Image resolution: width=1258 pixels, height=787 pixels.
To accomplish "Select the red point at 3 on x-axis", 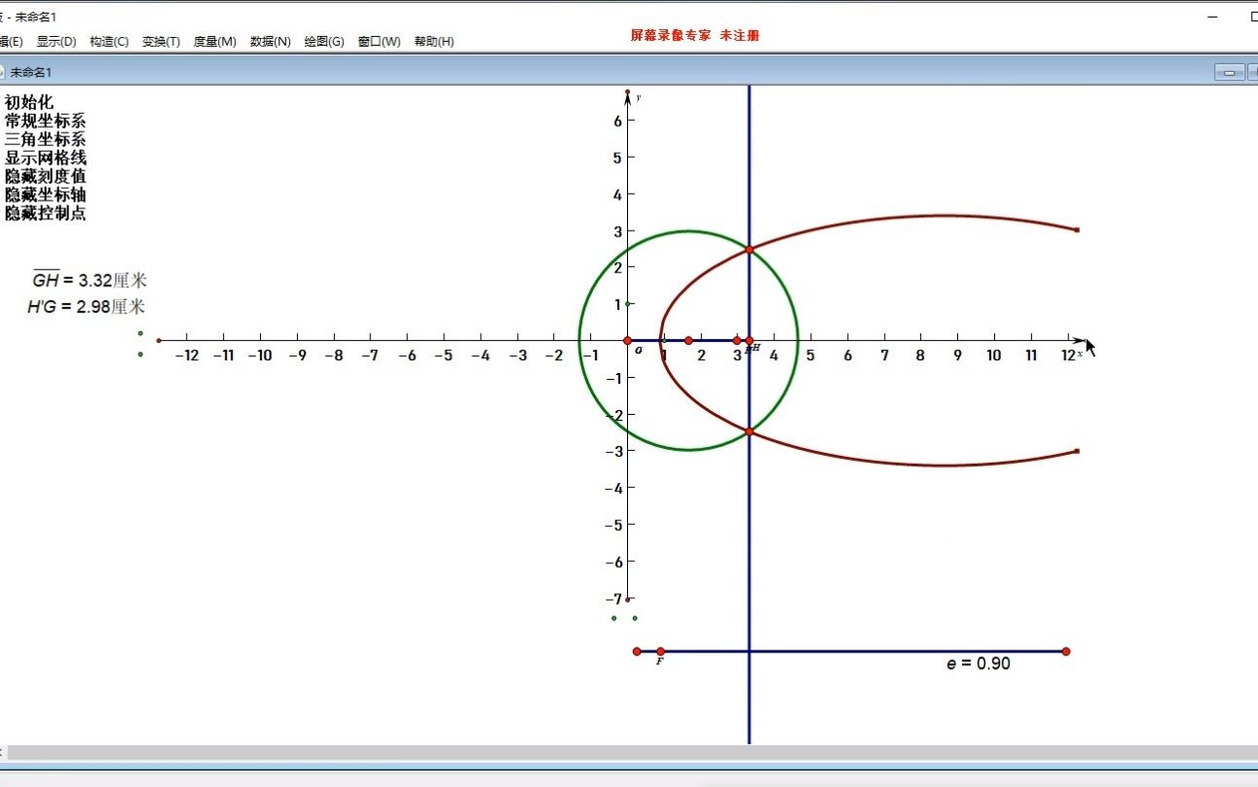I will tap(737, 340).
